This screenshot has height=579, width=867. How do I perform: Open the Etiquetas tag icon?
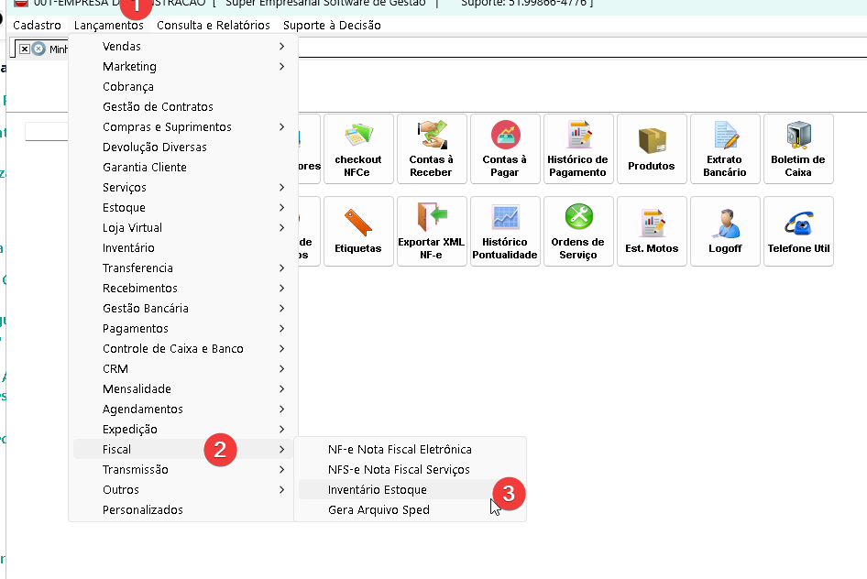click(x=358, y=231)
